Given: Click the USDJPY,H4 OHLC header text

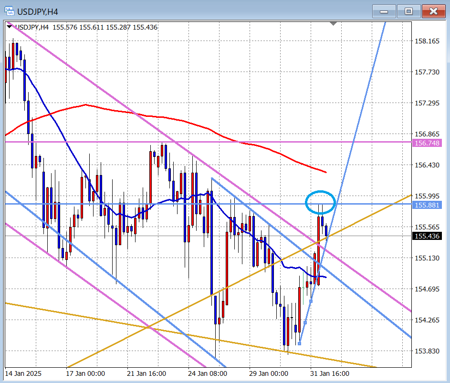Looking at the screenshot, I should (86, 27).
